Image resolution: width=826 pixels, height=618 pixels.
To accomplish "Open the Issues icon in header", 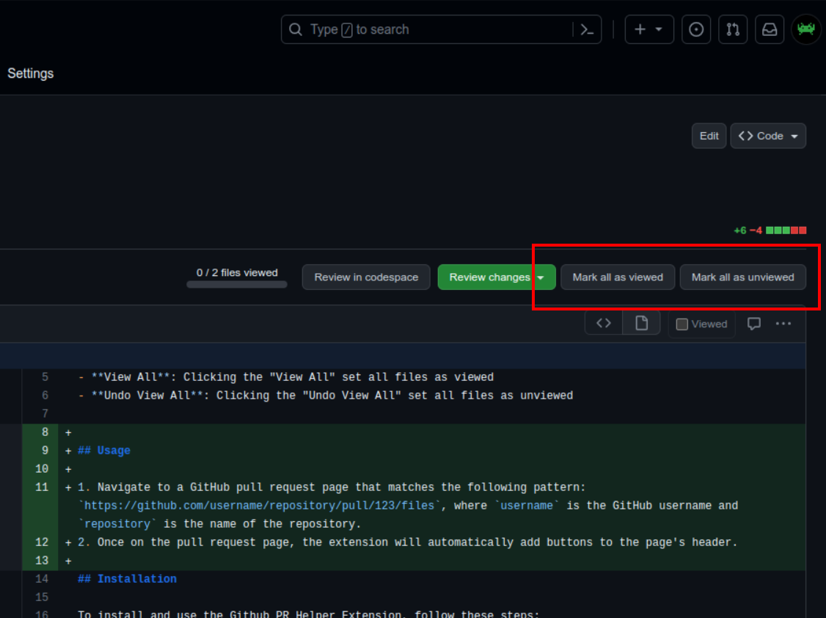I will tap(696, 29).
